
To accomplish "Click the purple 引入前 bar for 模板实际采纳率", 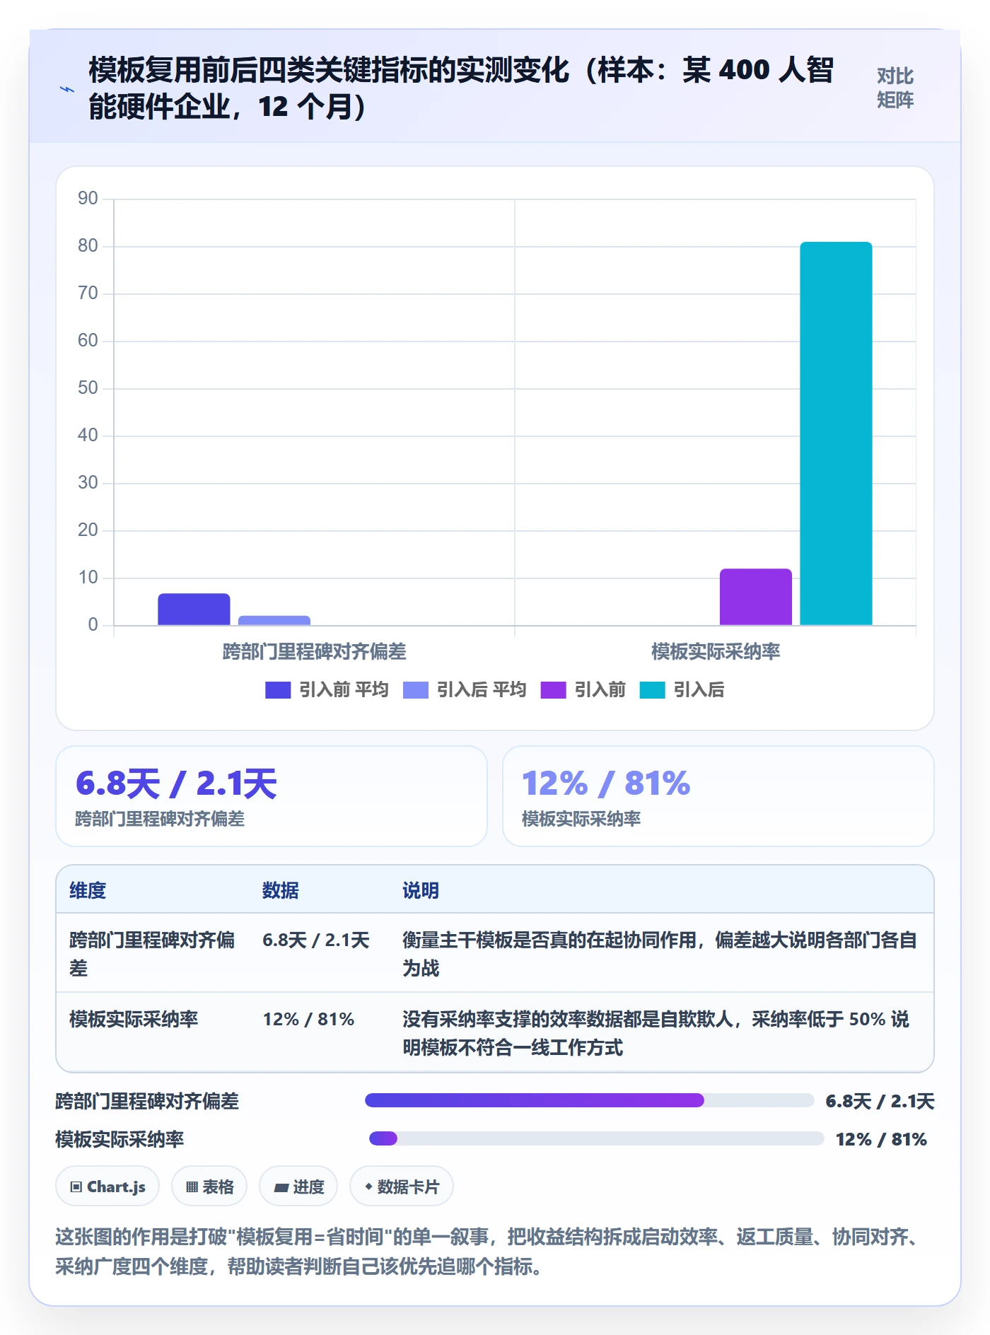I will [756, 597].
